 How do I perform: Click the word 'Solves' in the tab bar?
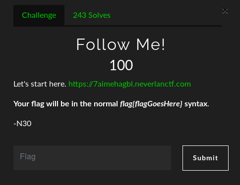pos(99,15)
